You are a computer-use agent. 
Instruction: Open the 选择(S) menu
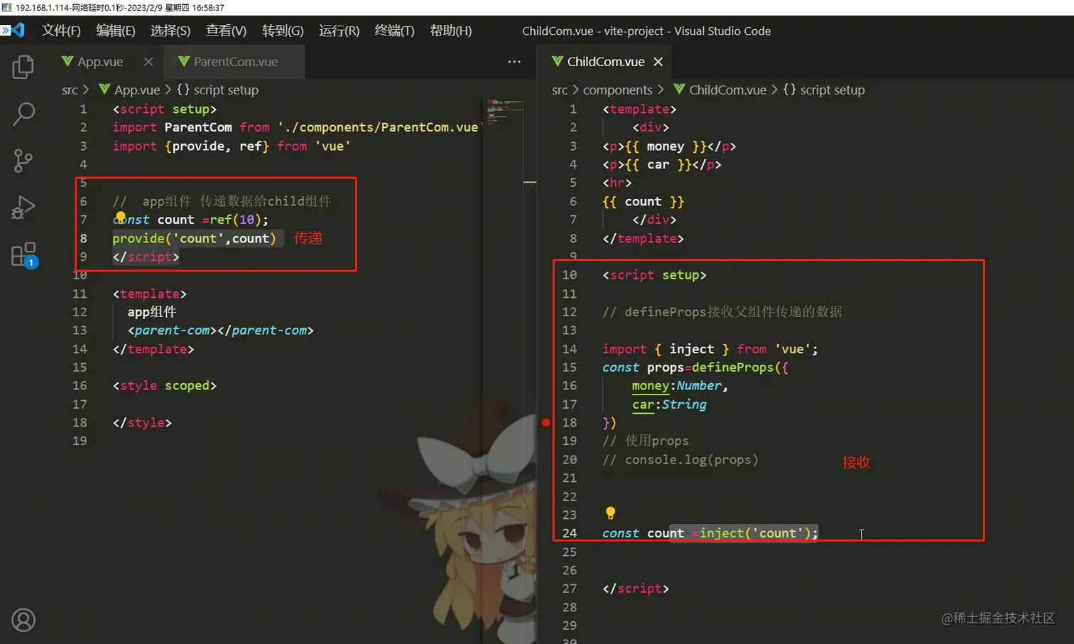170,31
